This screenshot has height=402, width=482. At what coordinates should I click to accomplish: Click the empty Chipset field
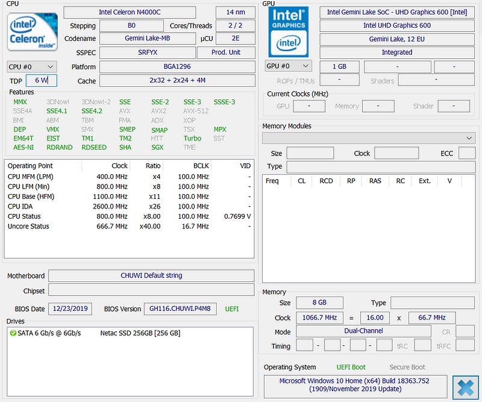click(x=151, y=290)
